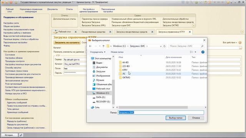Open help in folder dialog
Viewport: 246px width, 138px height.
click(203, 52)
